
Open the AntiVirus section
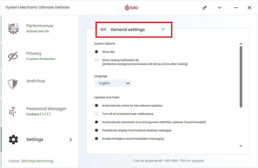(x=39, y=84)
